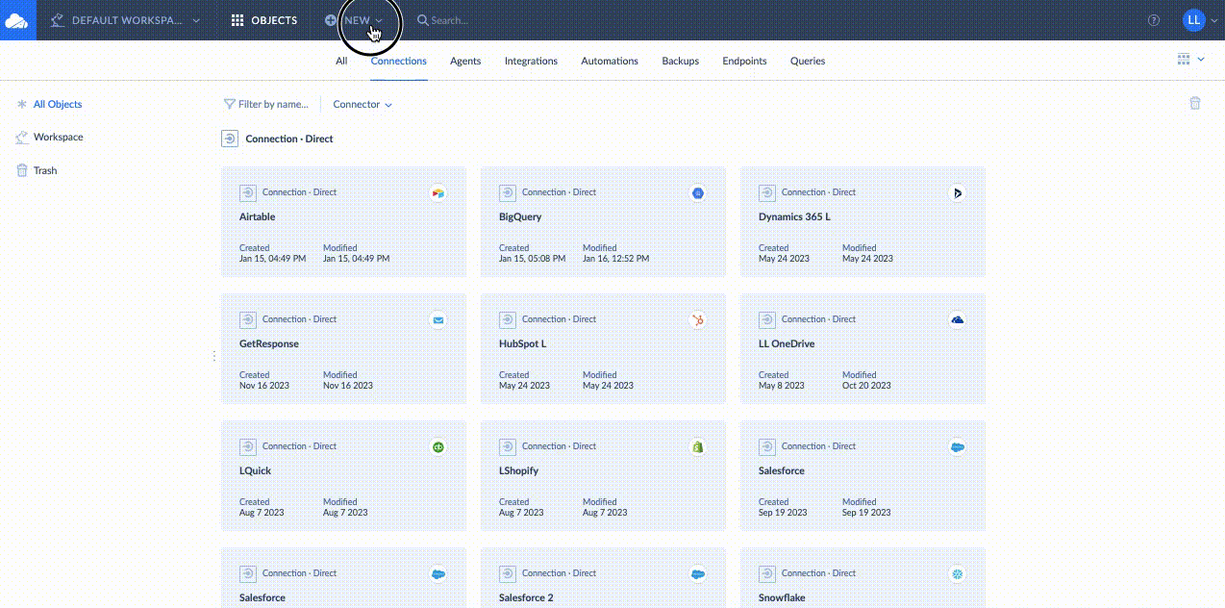The width and height of the screenshot is (1225, 608).
Task: Open the view layout options chevron
Action: [1199, 59]
